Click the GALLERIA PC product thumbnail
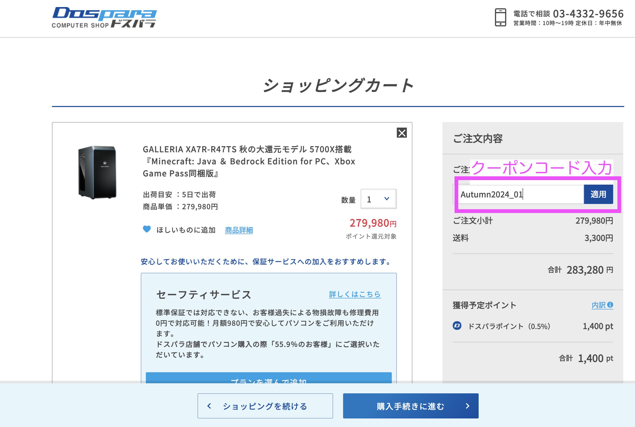This screenshot has width=635, height=427. [x=97, y=172]
